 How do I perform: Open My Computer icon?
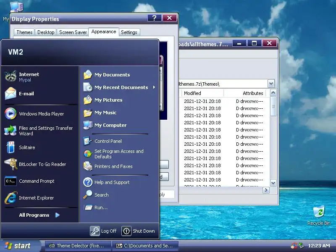(x=88, y=125)
